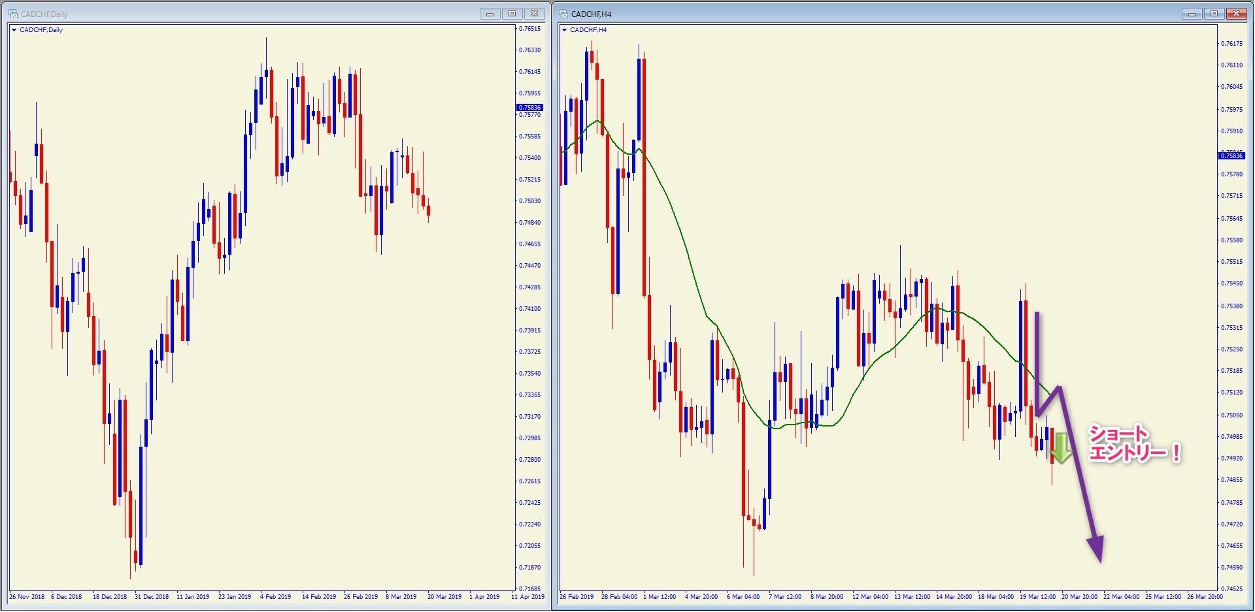This screenshot has height=612, width=1255.
Task: Click the 11 Apr 2019 date on Daily timeline
Action: pyautogui.click(x=527, y=597)
